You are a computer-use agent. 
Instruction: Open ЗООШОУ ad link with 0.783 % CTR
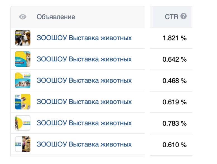coord(84,123)
